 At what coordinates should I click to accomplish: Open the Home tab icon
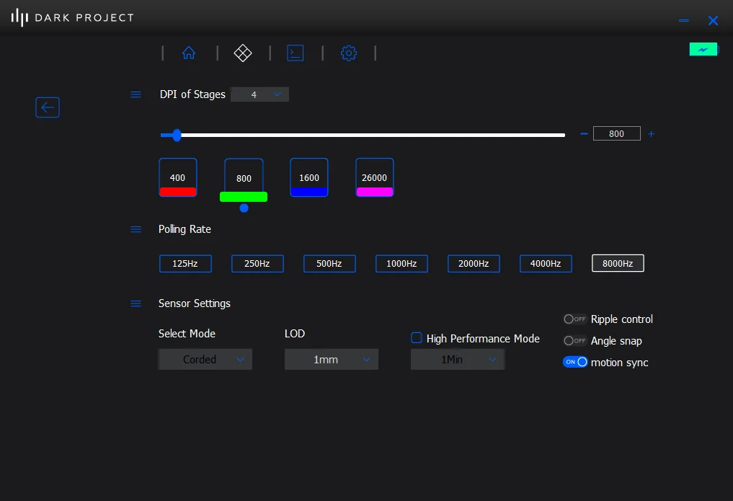pos(189,53)
